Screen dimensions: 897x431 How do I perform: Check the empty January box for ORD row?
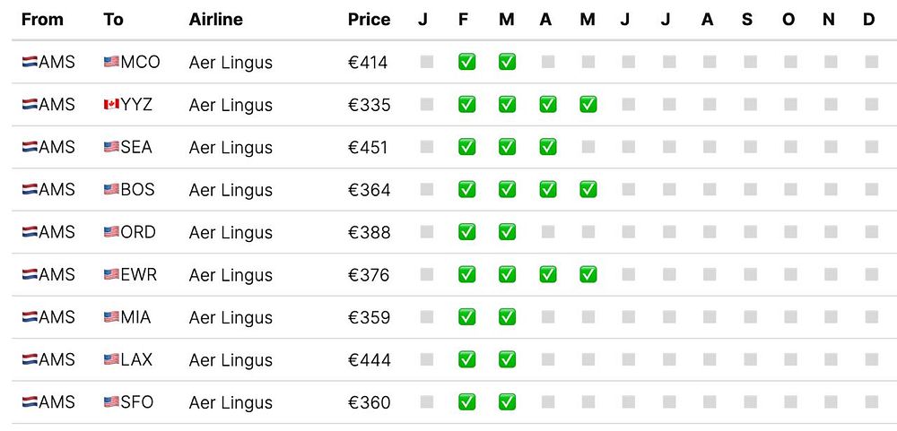click(427, 232)
